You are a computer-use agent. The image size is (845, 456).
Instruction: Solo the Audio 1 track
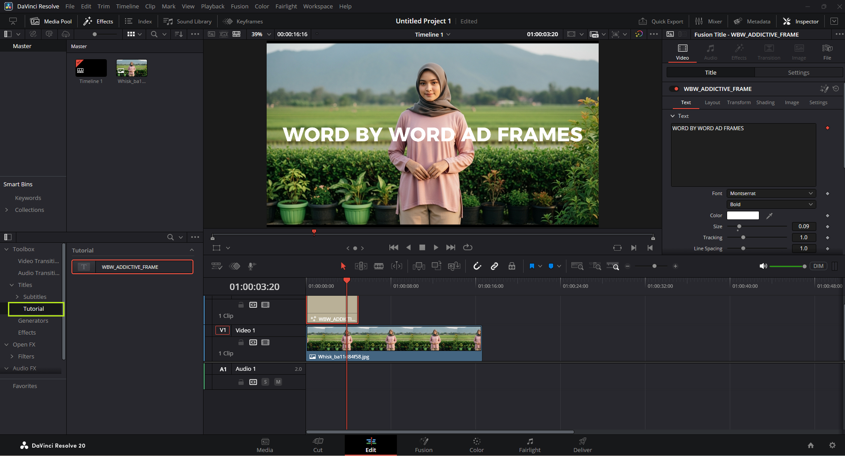[265, 382]
